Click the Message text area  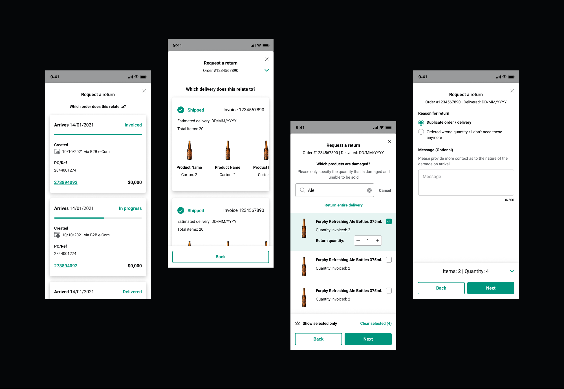(466, 183)
